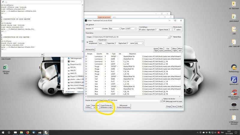The width and height of the screenshot is (240, 135).
Task: Select the Luminance OFFSET row
Action: pos(133,56)
